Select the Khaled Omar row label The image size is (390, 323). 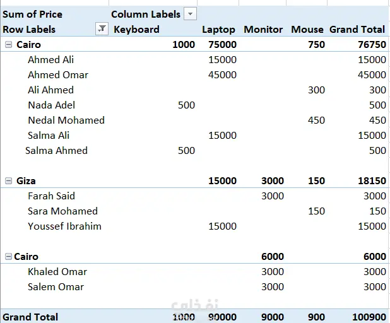[x=57, y=272]
